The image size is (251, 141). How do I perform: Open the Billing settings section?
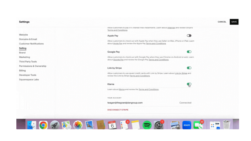22,70
